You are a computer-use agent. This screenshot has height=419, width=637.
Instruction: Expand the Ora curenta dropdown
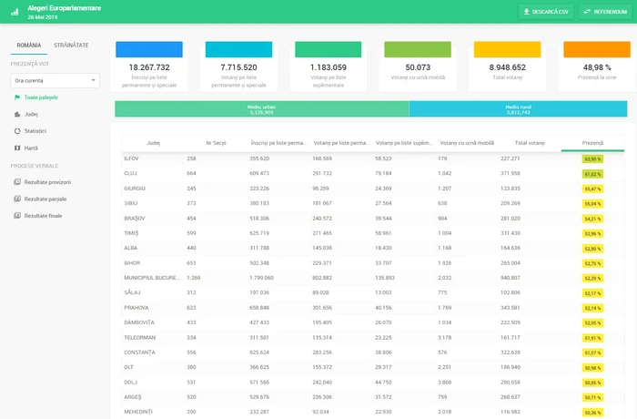click(55, 80)
